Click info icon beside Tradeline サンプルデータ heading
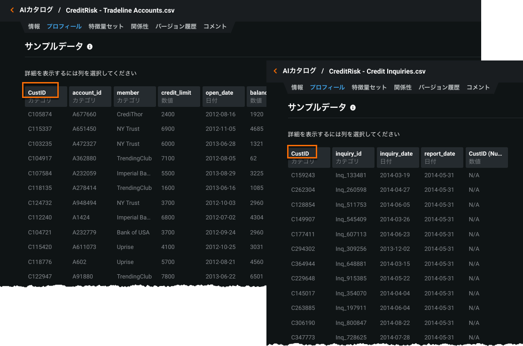The width and height of the screenshot is (523, 346). 90,47
